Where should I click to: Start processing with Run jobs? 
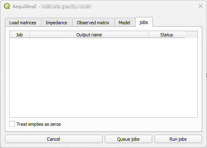tap(178, 139)
